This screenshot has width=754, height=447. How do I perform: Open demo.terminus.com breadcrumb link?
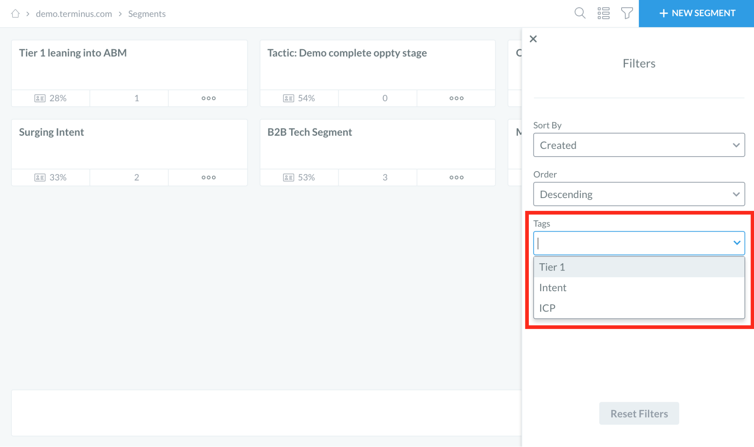[x=74, y=14]
